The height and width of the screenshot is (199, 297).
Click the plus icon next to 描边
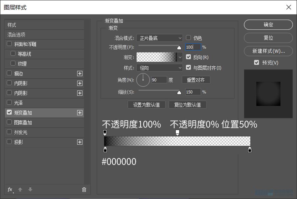click(80, 73)
